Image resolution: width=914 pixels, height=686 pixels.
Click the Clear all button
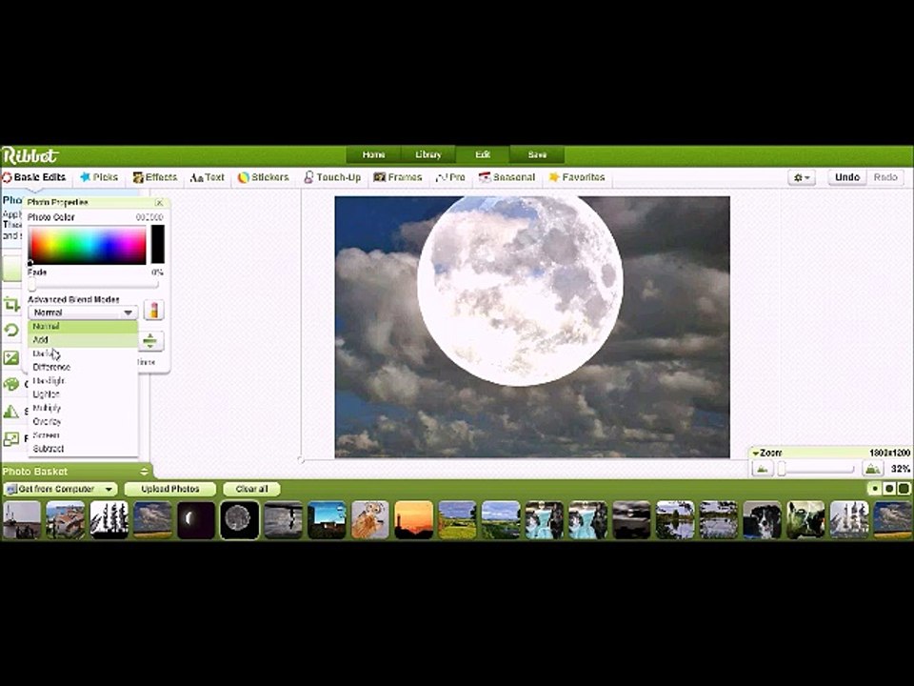pos(251,489)
